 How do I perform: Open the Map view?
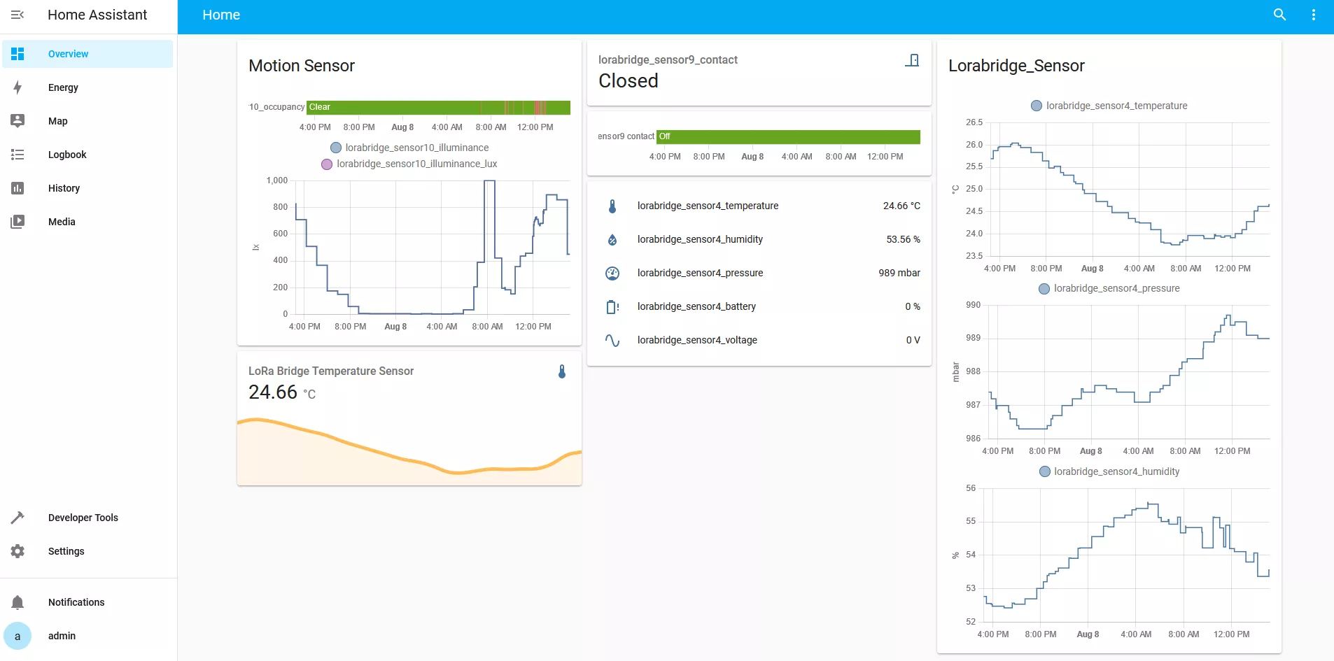click(x=57, y=120)
